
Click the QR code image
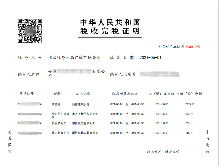coord(30,31)
